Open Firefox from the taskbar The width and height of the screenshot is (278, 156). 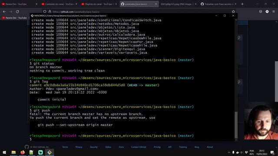tap(23, 152)
